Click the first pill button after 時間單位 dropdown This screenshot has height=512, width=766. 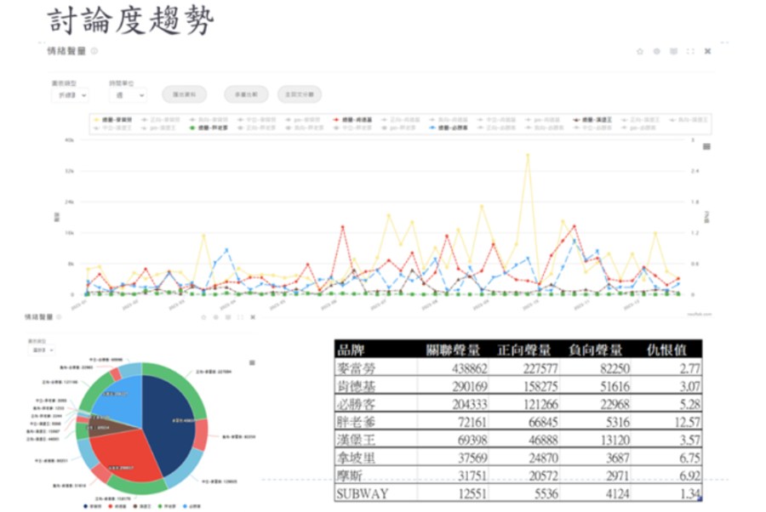pyautogui.click(x=185, y=94)
